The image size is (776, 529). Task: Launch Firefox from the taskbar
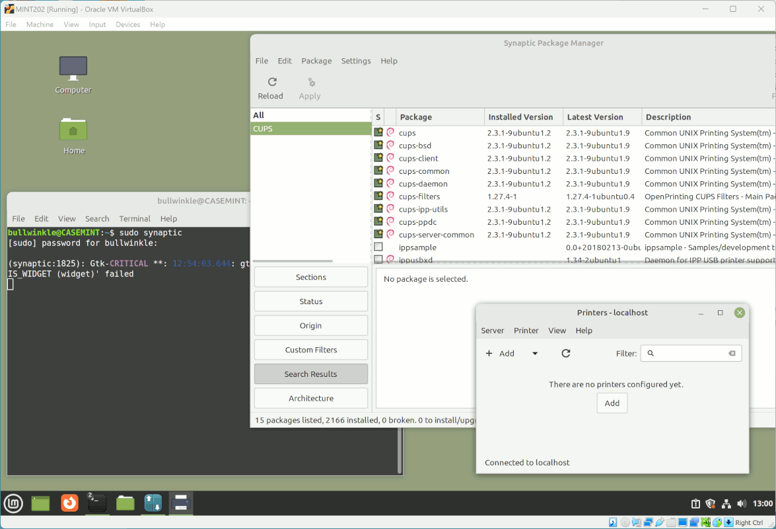click(69, 503)
